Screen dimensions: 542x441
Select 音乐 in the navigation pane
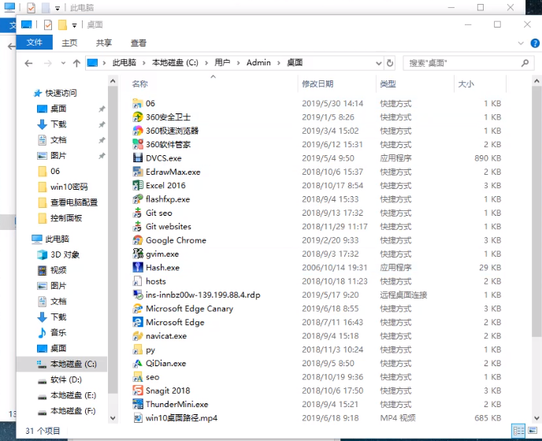coord(58,332)
